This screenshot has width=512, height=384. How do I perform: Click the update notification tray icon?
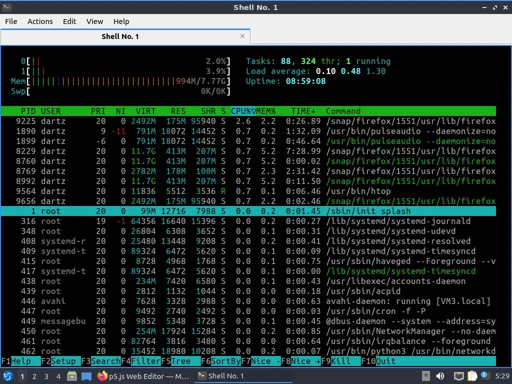(485, 375)
